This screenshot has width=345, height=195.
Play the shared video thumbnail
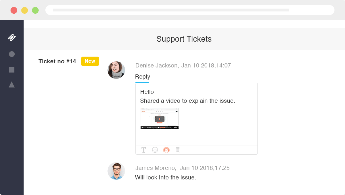pyautogui.click(x=159, y=119)
